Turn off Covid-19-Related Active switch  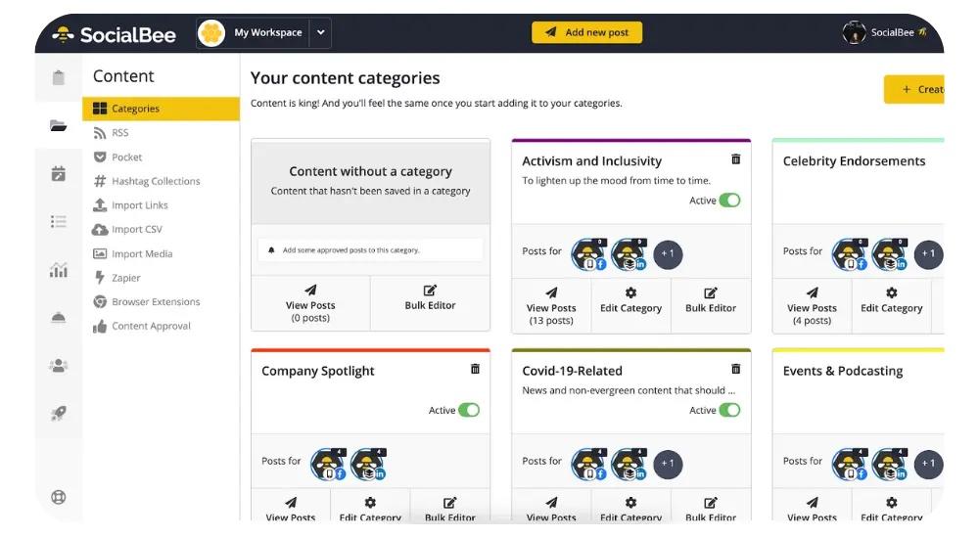[x=729, y=411]
